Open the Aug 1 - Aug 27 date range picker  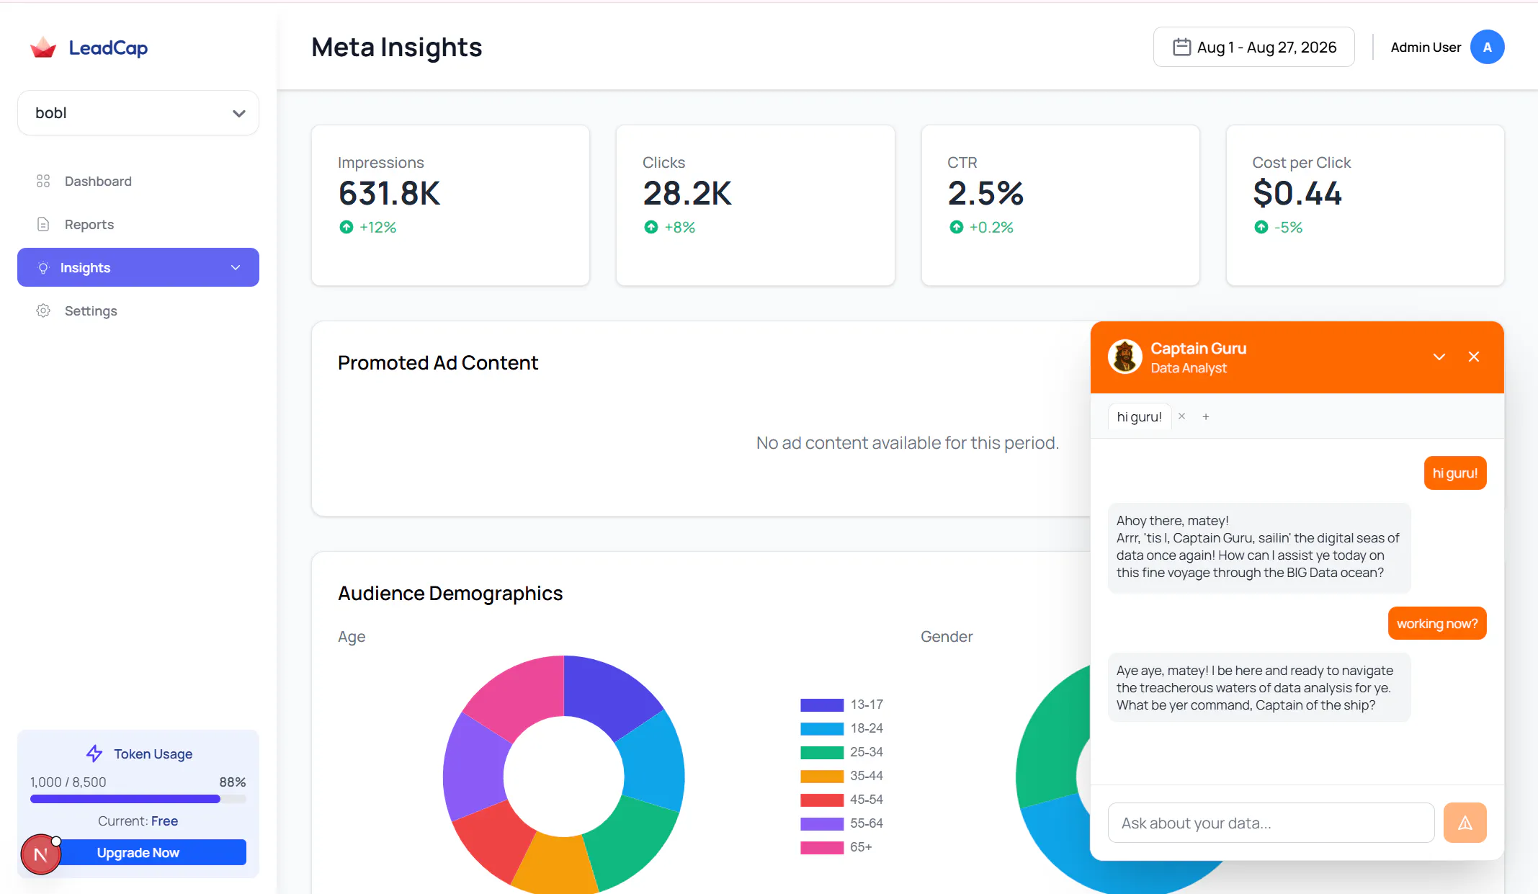[1253, 47]
